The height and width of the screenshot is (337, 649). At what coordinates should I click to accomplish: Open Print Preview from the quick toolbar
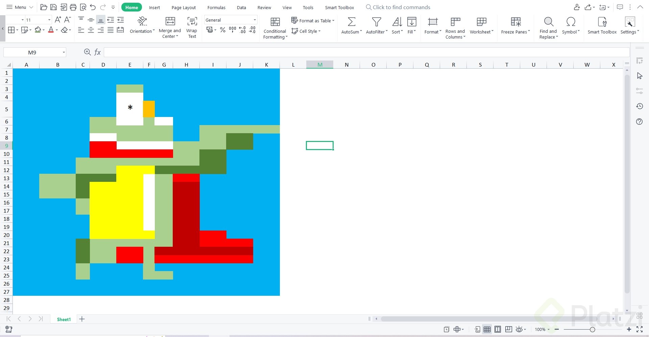pyautogui.click(x=83, y=7)
